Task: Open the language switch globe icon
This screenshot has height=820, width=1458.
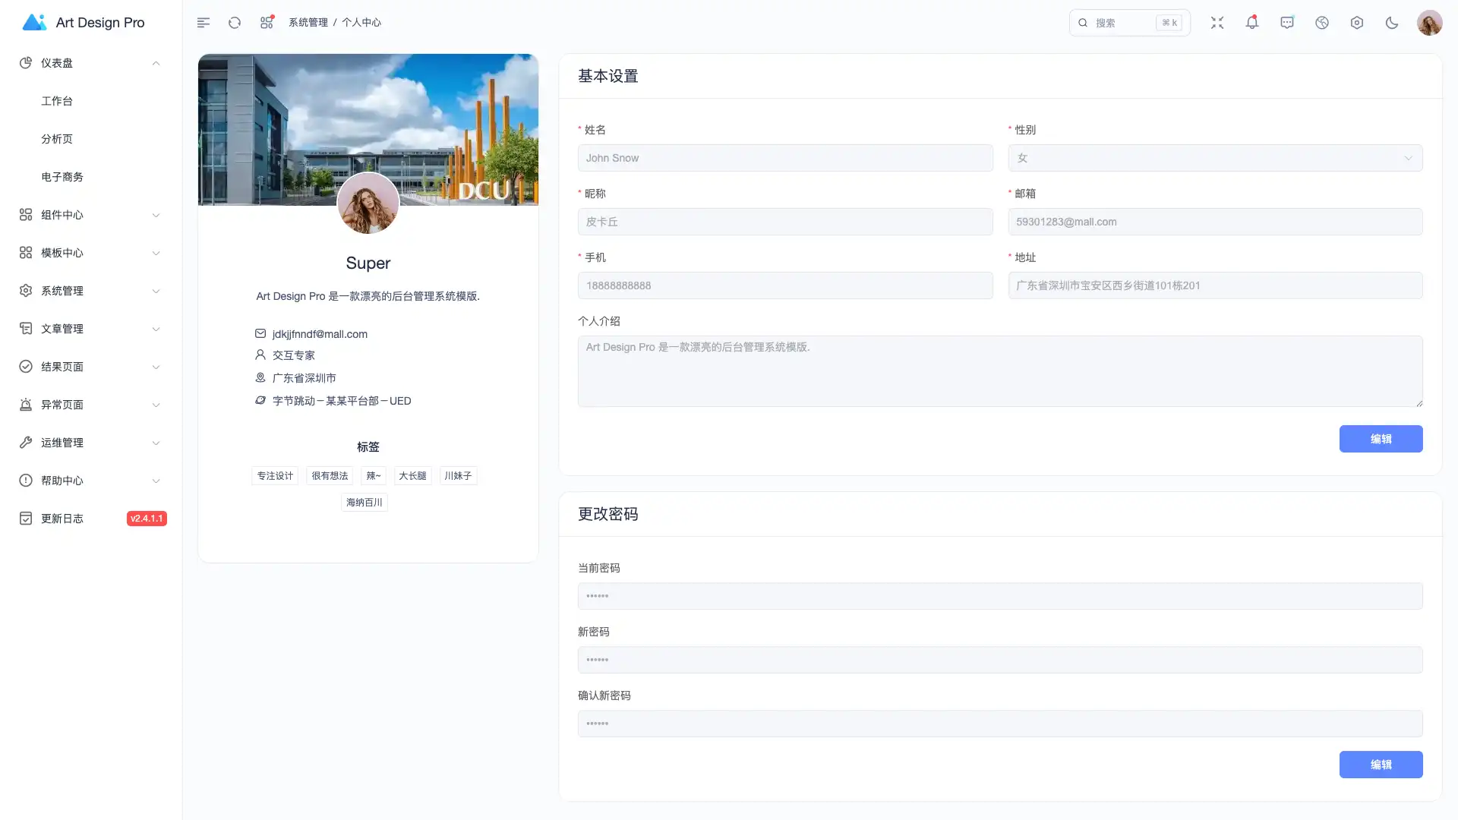Action: coord(1322,23)
